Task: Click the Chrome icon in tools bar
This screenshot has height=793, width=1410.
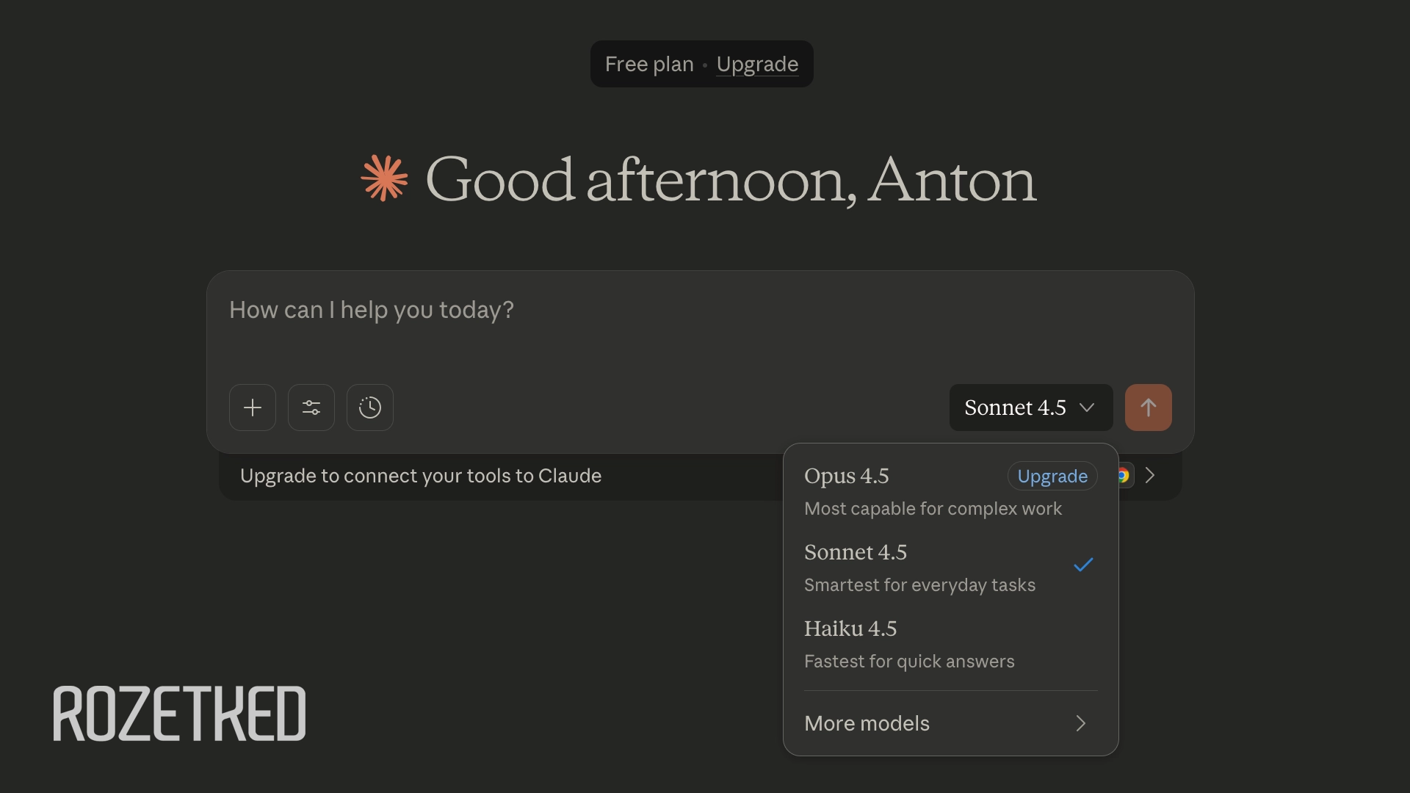Action: 1124,476
